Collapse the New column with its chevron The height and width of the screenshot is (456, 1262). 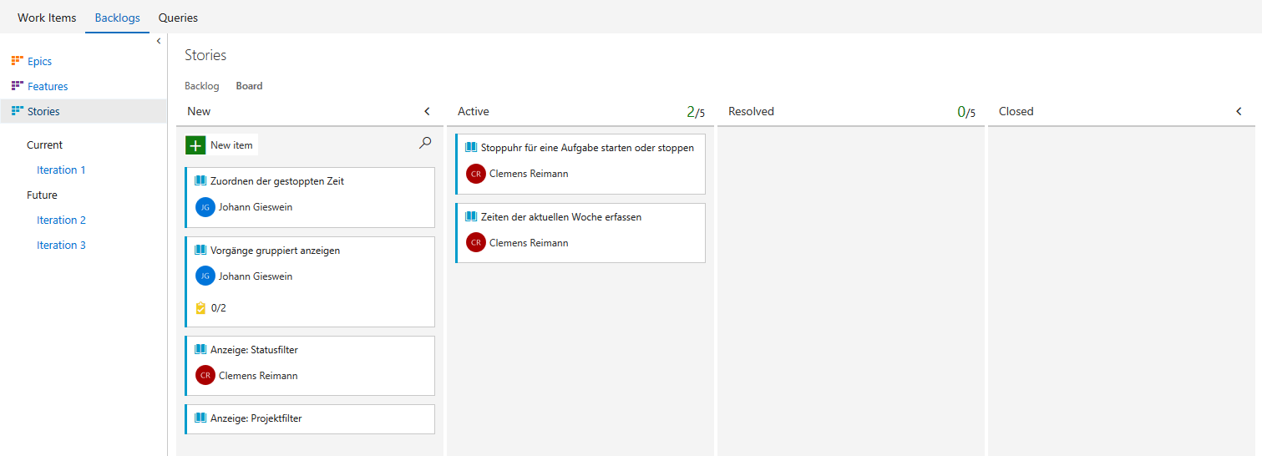tap(427, 111)
